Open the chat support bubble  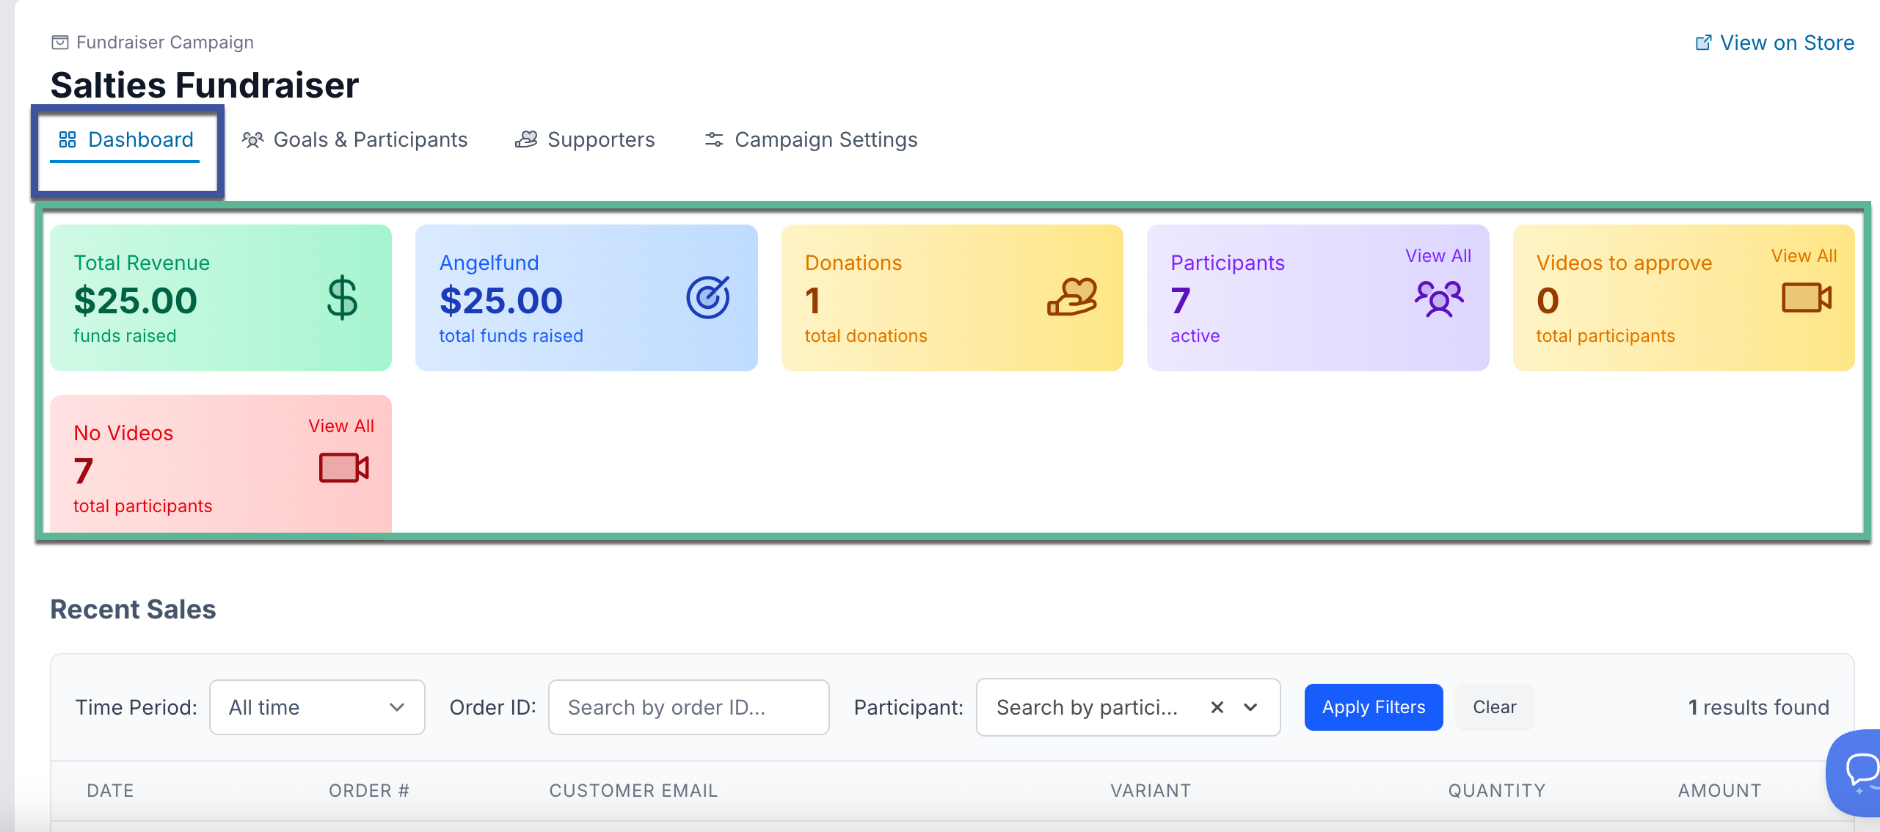pyautogui.click(x=1859, y=771)
